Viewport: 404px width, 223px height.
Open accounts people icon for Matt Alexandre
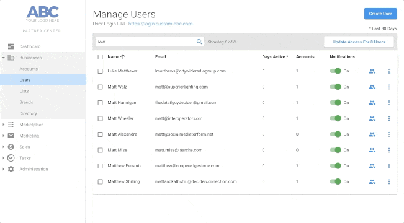372,134
